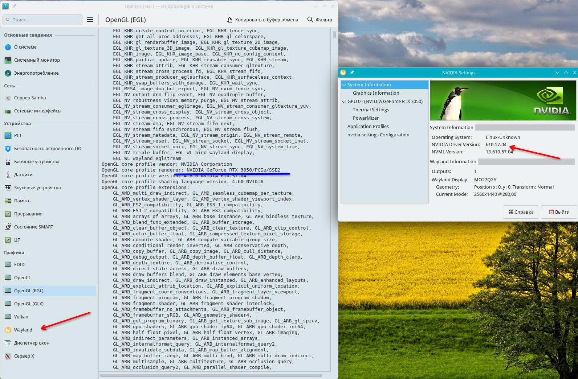
Task: Click the Безопасность встроенного ПО shield icon
Action: coord(8,149)
